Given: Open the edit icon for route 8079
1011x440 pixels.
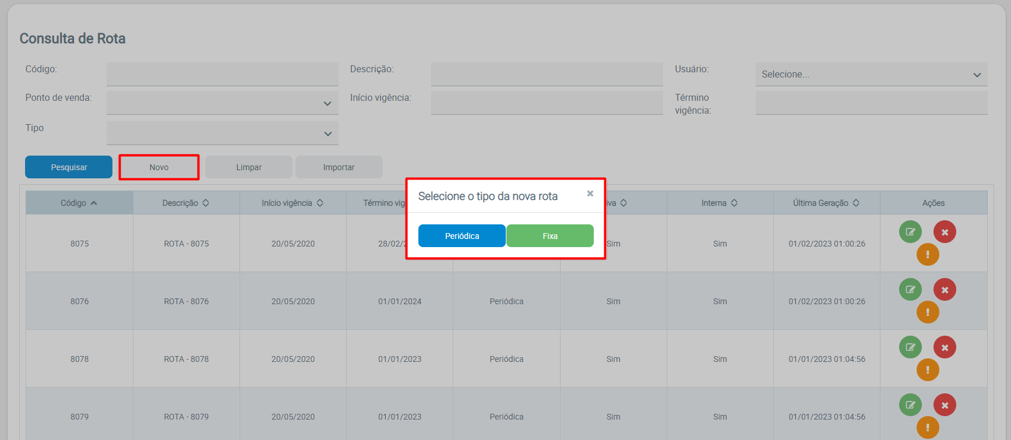Looking at the screenshot, I should [910, 405].
